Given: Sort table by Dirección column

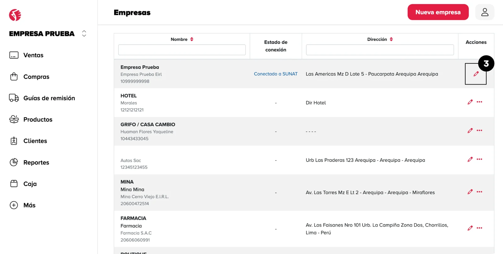Looking at the screenshot, I should [x=391, y=39].
